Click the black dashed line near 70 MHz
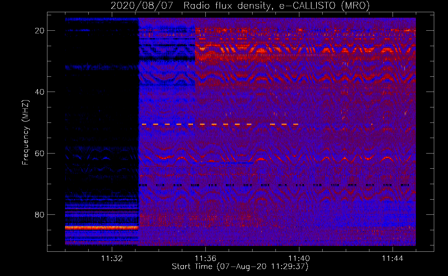The width and height of the screenshot is (448, 276). coord(274,185)
